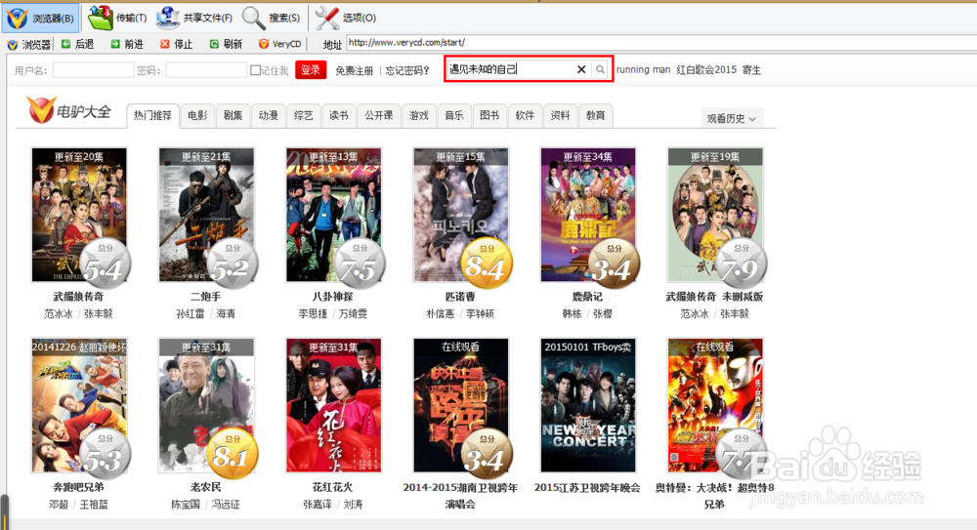Switch to the 资料 tab
The image size is (977, 530).
(560, 115)
